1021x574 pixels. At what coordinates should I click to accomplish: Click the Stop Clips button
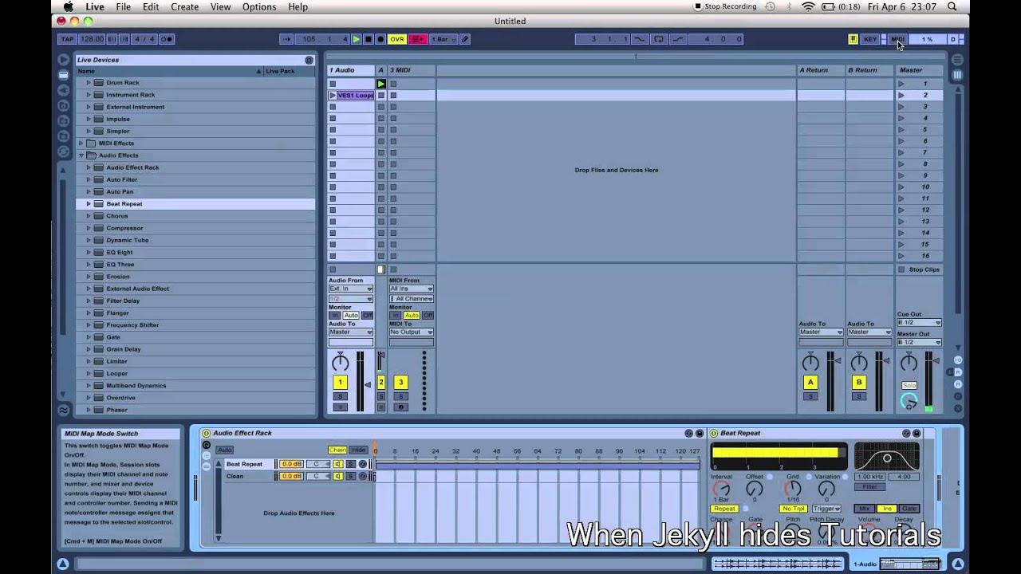[919, 269]
